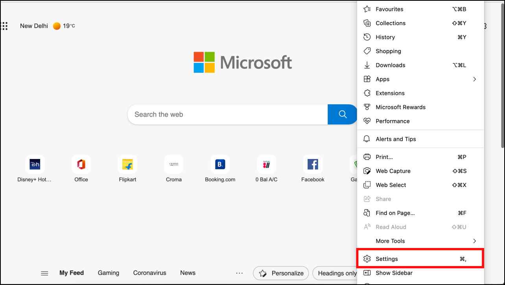Select Collections menu entry
Viewport: 505px width, 285px height.
point(420,23)
